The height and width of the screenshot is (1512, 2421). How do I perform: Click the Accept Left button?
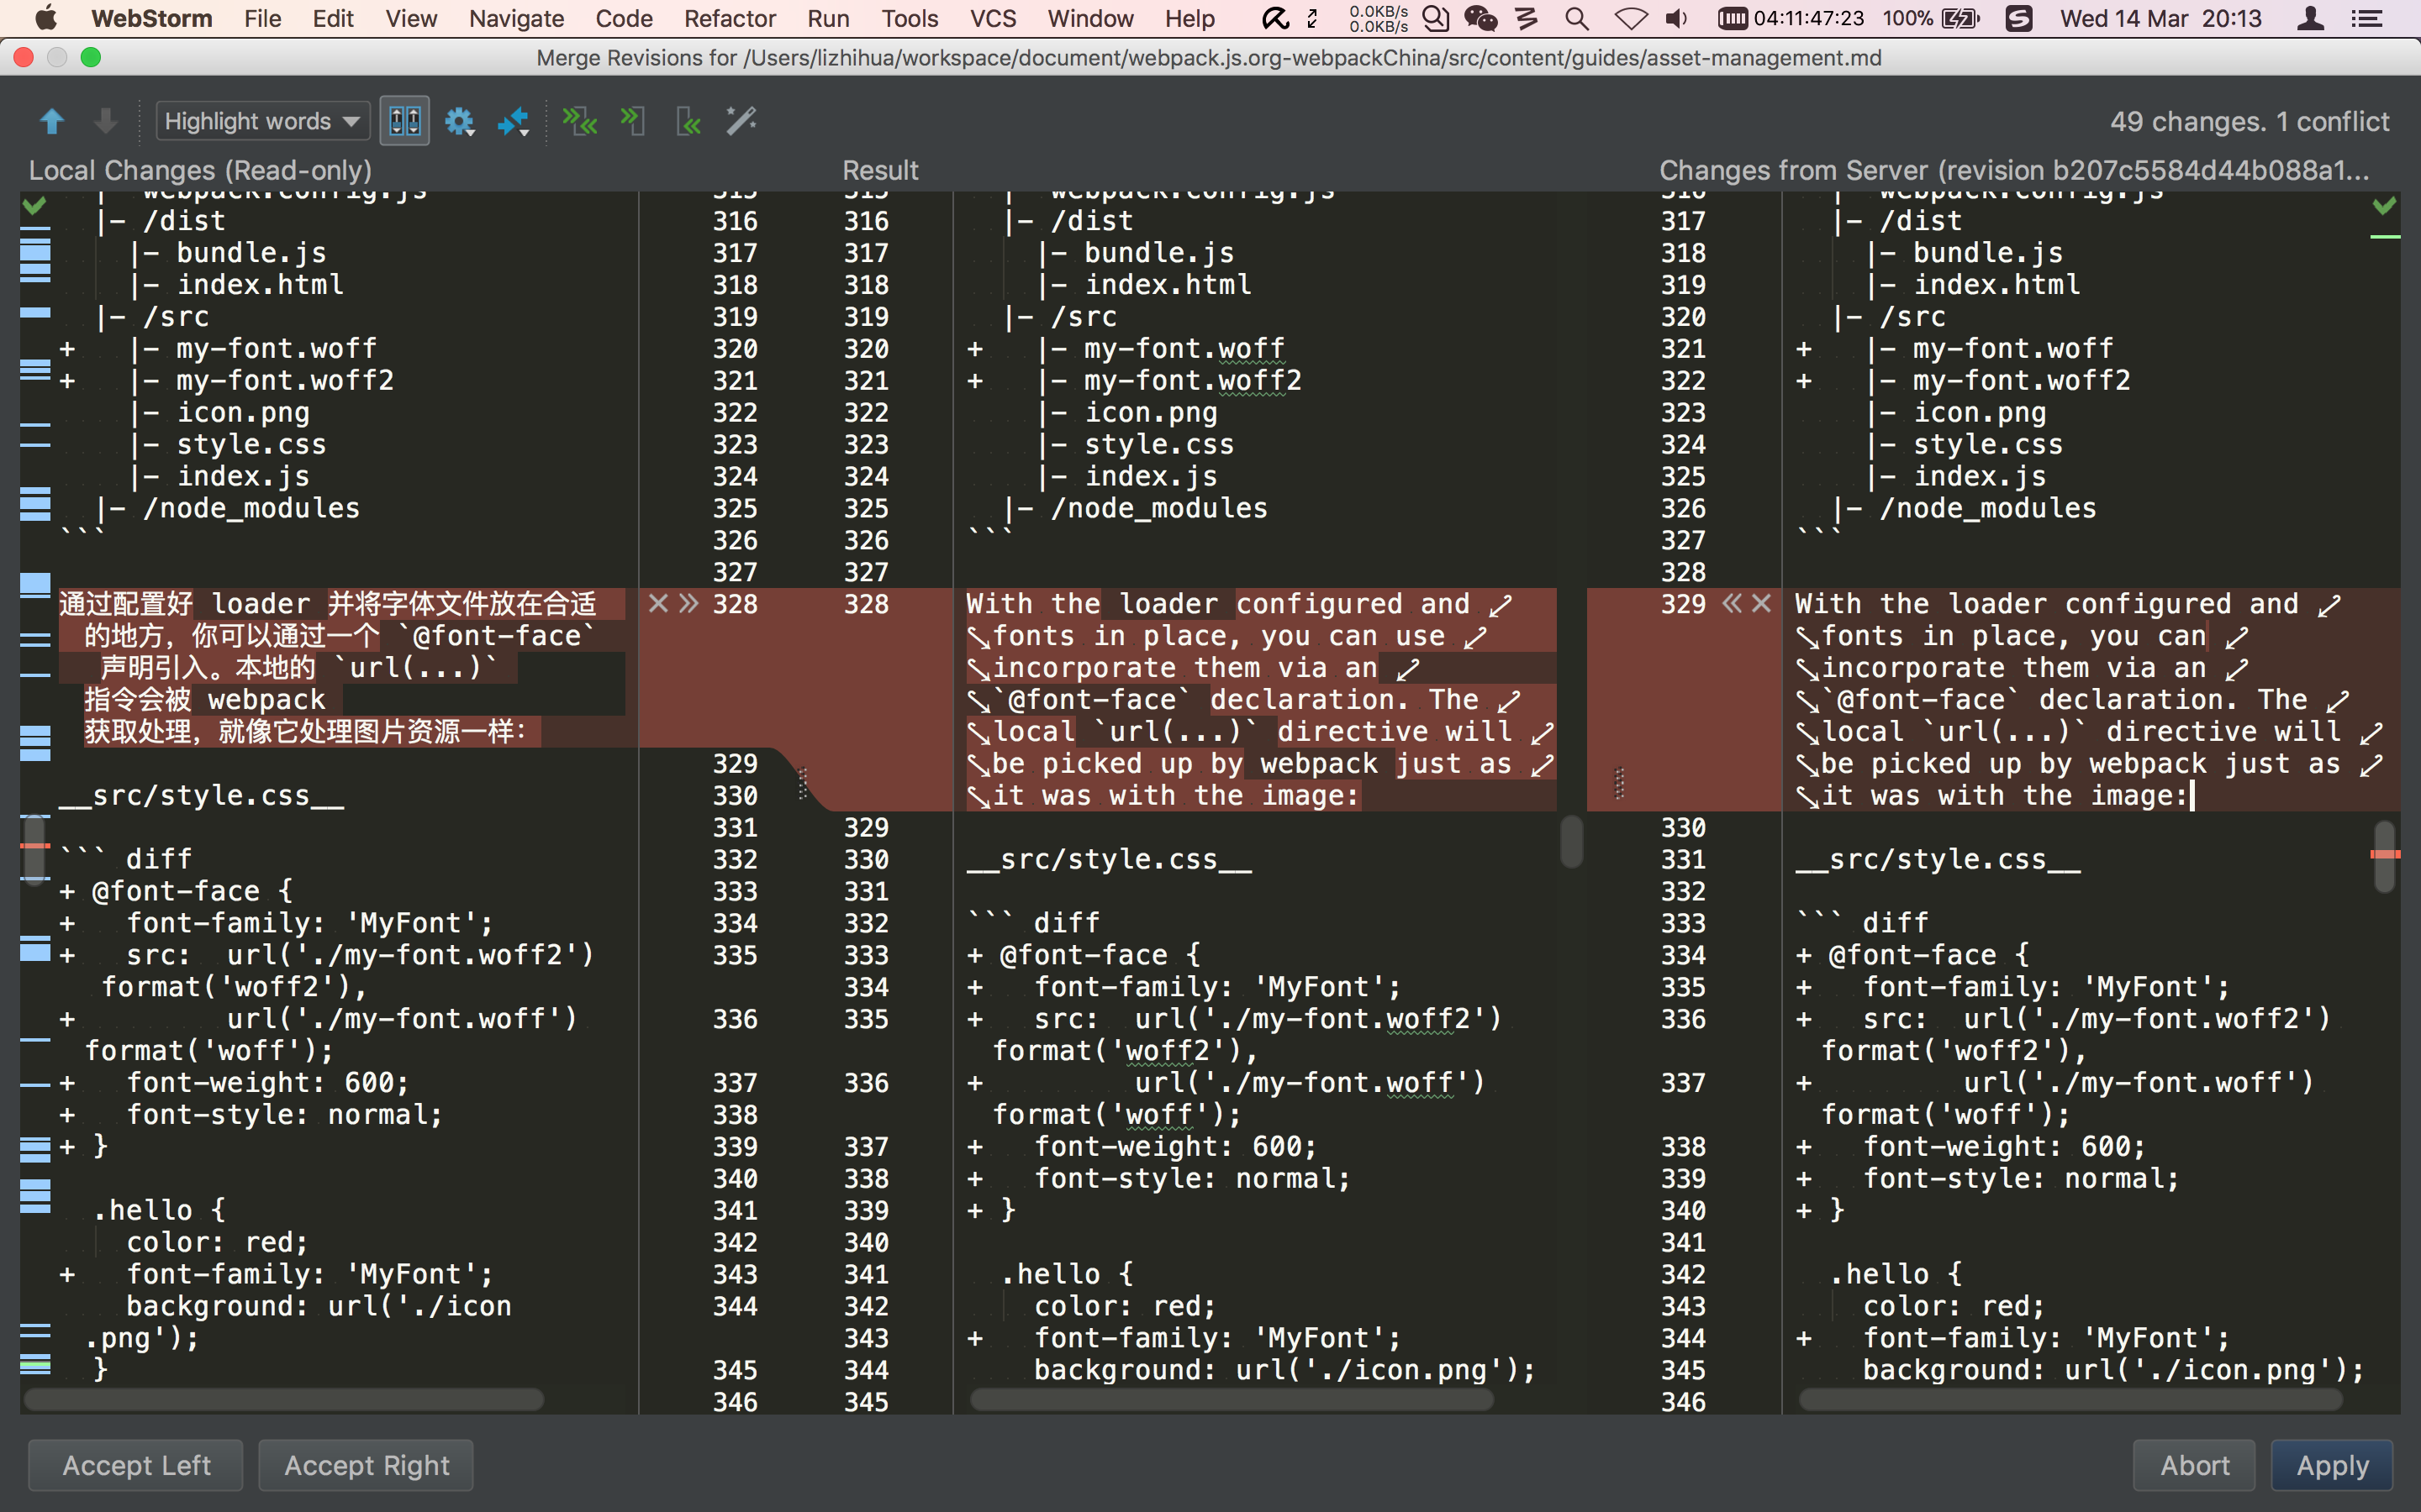[x=136, y=1465]
